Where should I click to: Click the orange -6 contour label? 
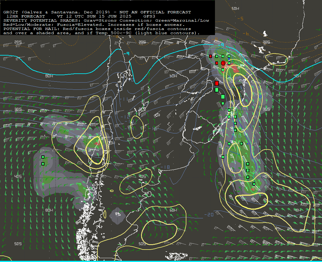point(246,34)
